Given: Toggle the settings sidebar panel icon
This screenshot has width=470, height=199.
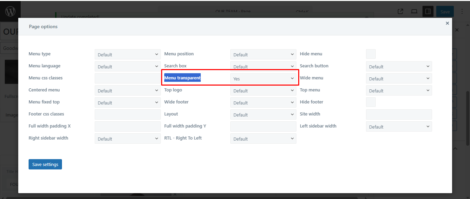Looking at the screenshot, I should click(428, 11).
